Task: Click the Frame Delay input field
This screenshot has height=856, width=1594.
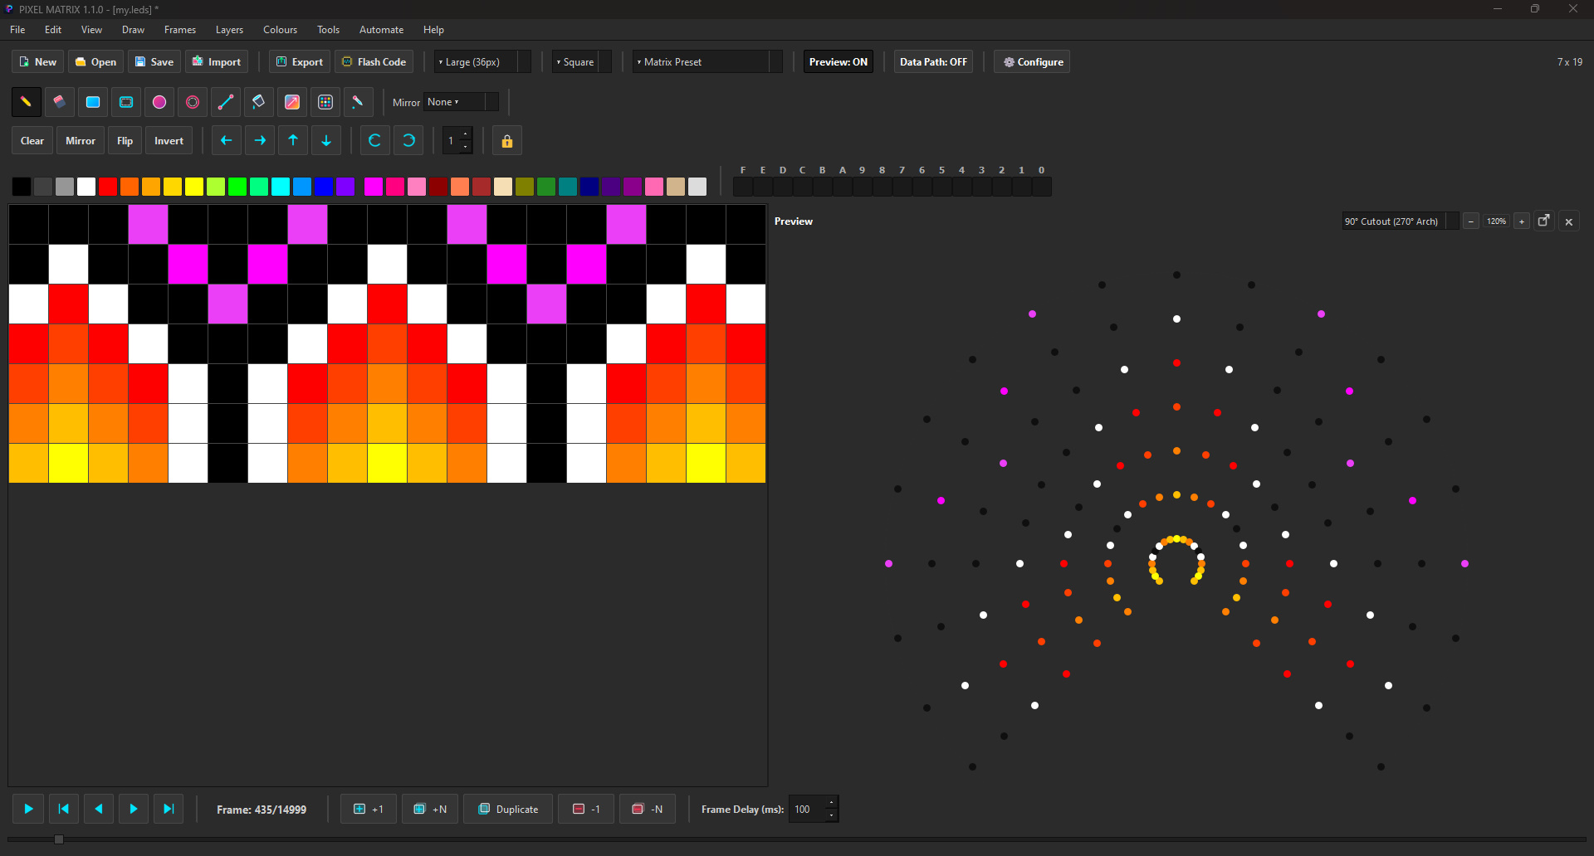Action: (814, 809)
